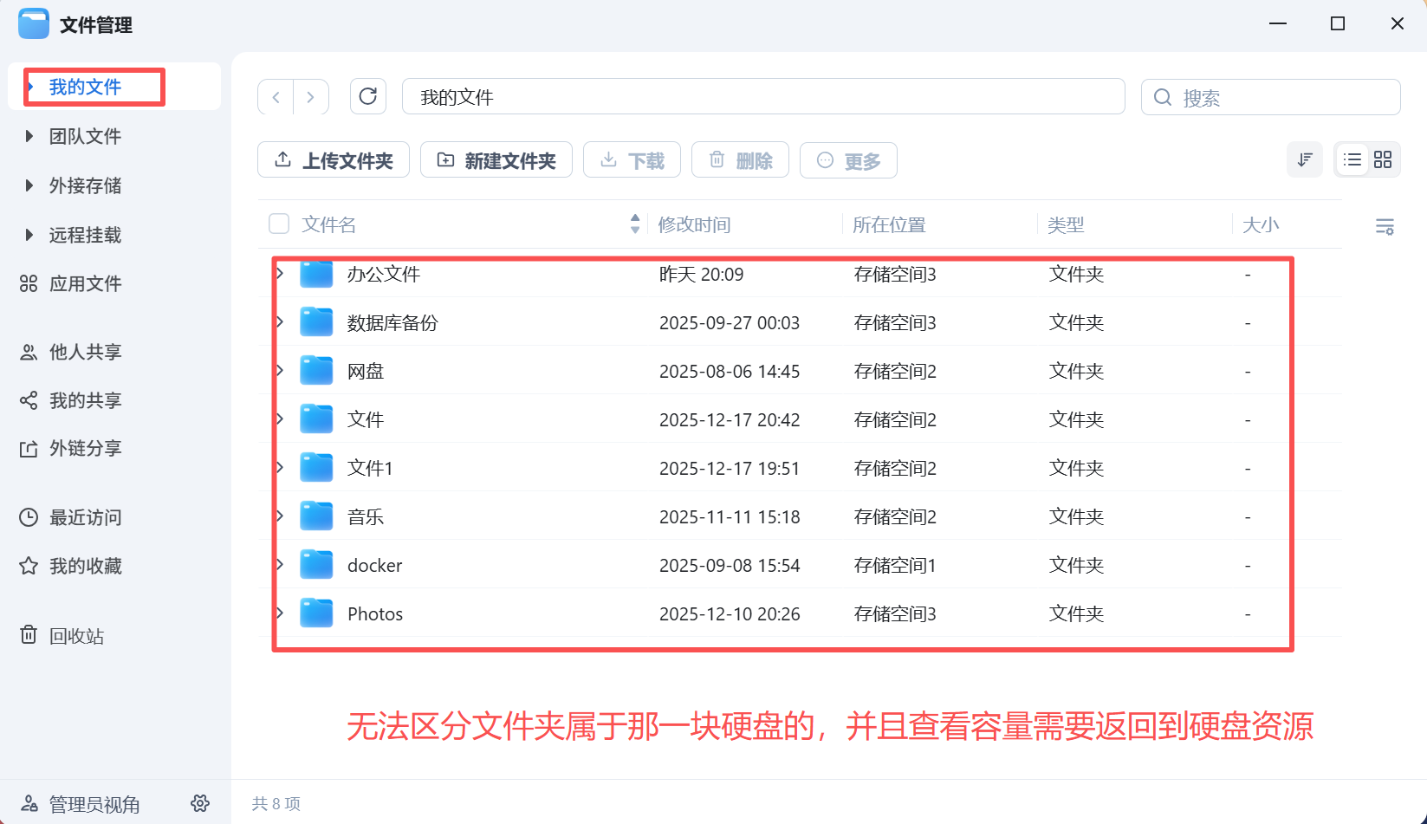The image size is (1427, 824).
Task: Click 2025-08-06 14:45 in 网盘 row
Action: coord(730,371)
